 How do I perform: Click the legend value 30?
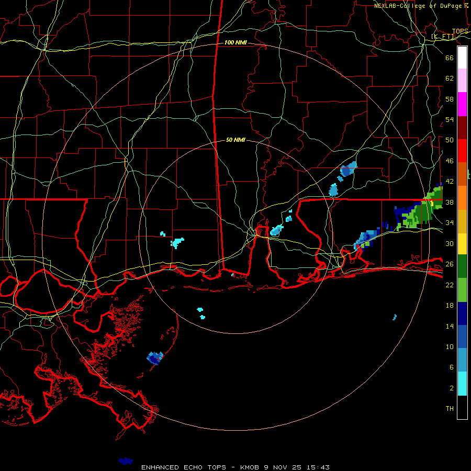(x=450, y=243)
